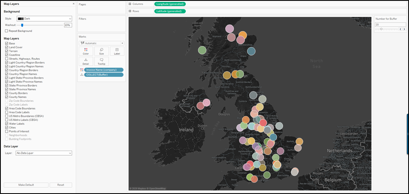Open the Size marks card
The height and width of the screenshot is (194, 409).
click(x=101, y=51)
